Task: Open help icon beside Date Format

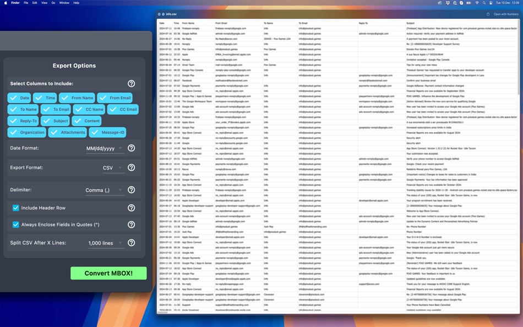Action: click(x=132, y=148)
